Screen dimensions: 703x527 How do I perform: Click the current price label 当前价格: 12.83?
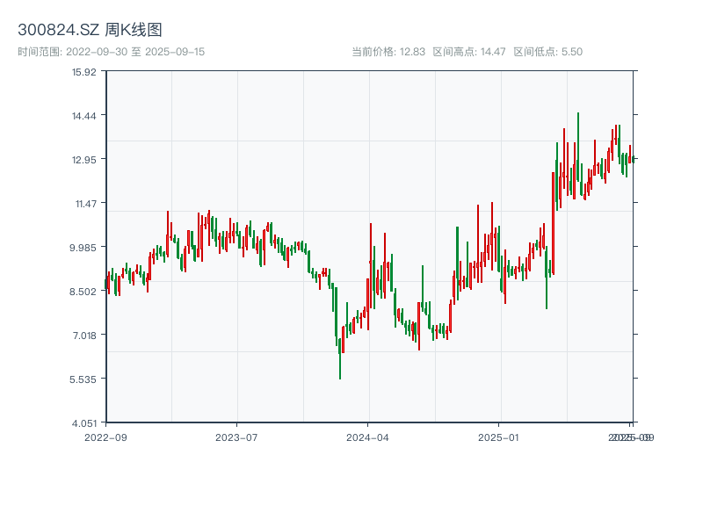pyautogui.click(x=388, y=52)
